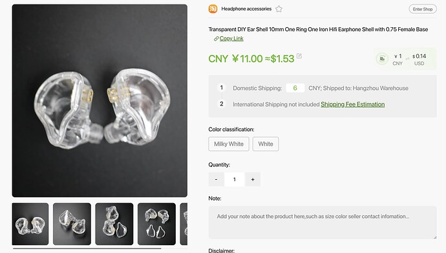The height and width of the screenshot is (253, 446).
Task: Click the product note text area
Action: point(323,222)
